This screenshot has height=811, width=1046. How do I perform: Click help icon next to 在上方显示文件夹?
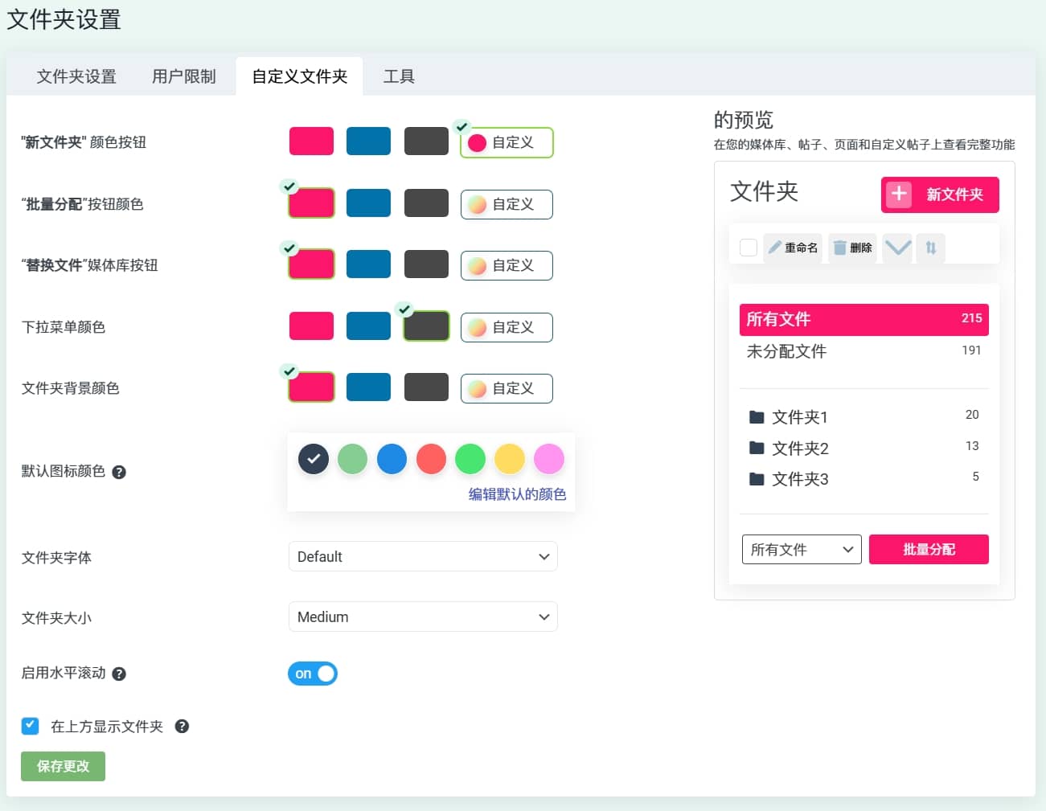182,727
